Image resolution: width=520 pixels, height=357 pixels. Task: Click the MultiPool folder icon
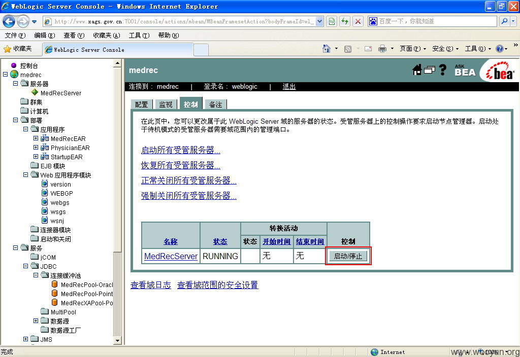45,311
